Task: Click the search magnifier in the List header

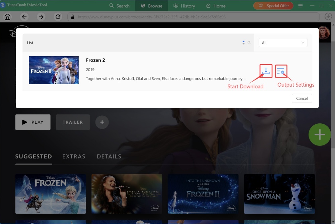Action: coord(249,43)
